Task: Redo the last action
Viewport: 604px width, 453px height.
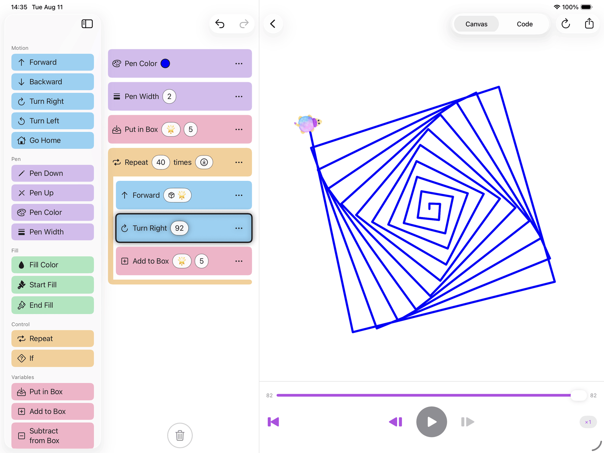Action: tap(244, 24)
